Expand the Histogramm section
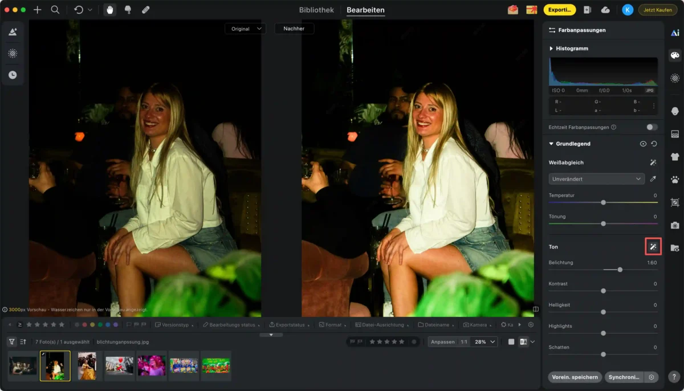The width and height of the screenshot is (684, 391). 551,48
